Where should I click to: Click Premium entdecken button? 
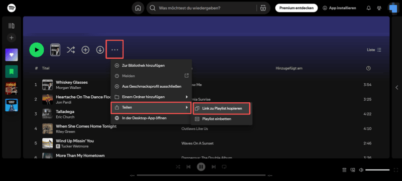[296, 8]
